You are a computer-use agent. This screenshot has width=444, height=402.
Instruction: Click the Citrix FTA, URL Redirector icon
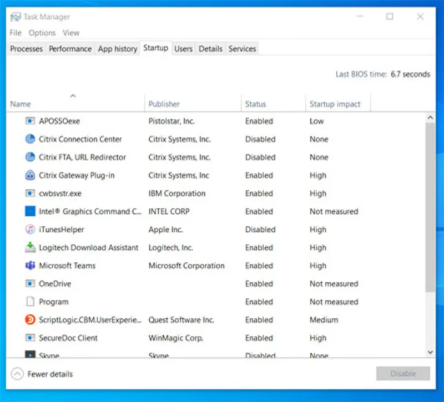point(30,157)
